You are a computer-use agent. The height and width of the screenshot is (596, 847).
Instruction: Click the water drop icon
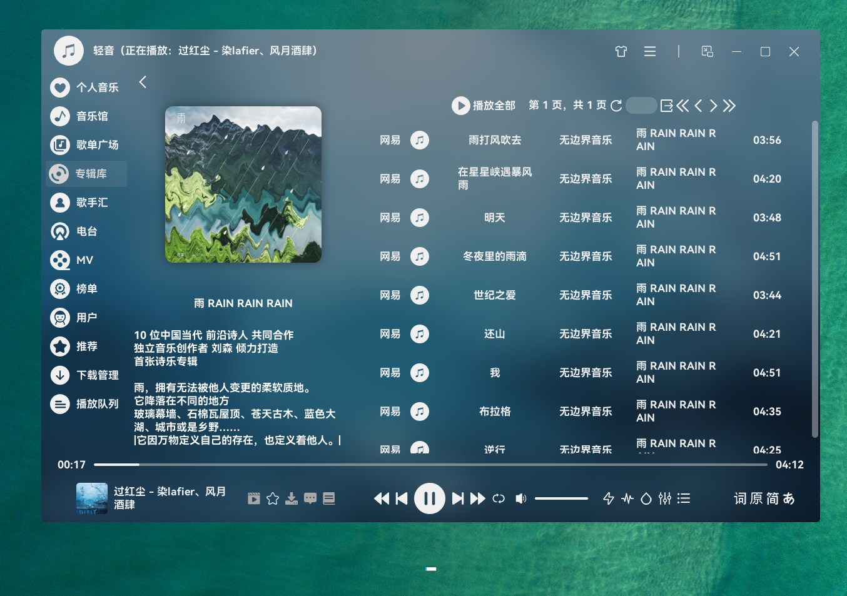tap(646, 498)
